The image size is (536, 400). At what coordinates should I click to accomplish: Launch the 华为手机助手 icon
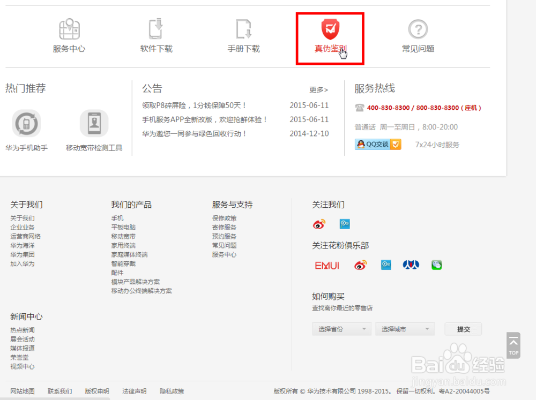coord(26,123)
